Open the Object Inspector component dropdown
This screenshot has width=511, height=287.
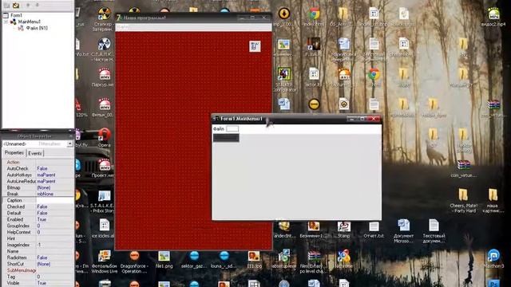pos(70,143)
